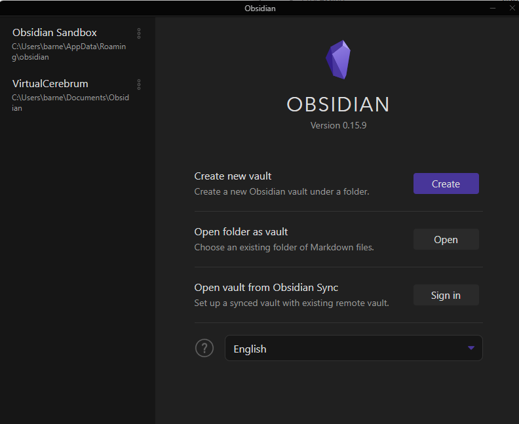
Task: Click the help question mark icon
Action: coord(204,348)
